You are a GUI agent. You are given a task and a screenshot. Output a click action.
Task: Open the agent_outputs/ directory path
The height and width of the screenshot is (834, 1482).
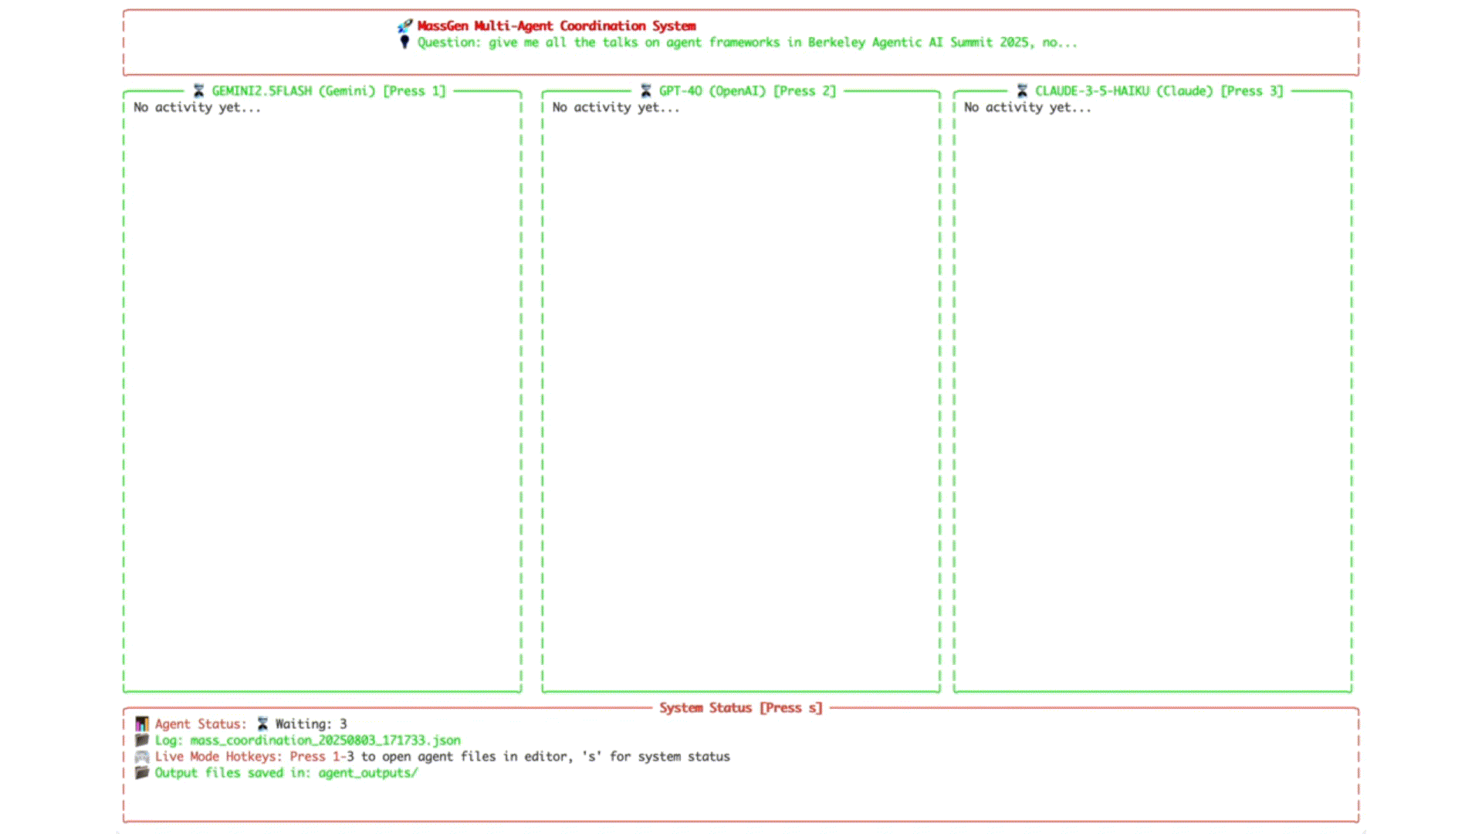tap(367, 773)
